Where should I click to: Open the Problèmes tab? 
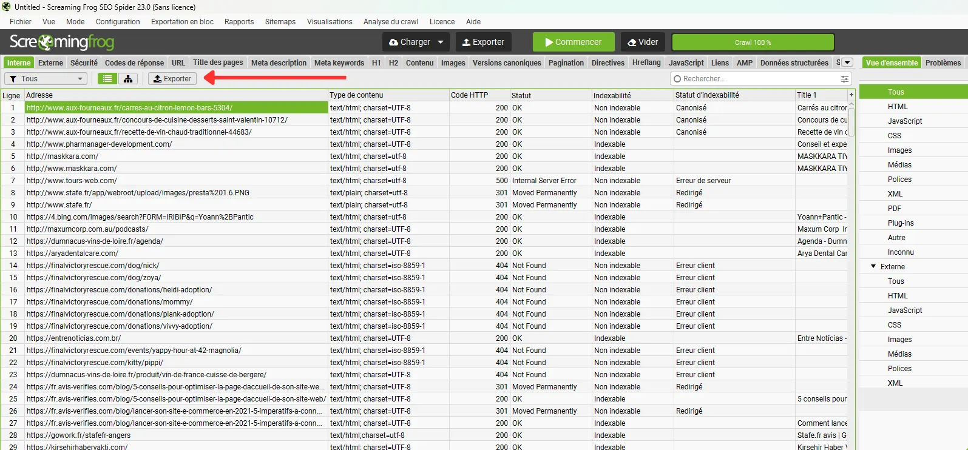(943, 62)
